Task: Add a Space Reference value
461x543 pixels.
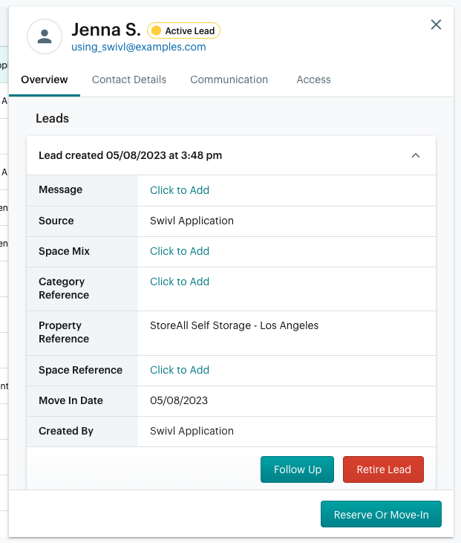Action: pos(180,370)
